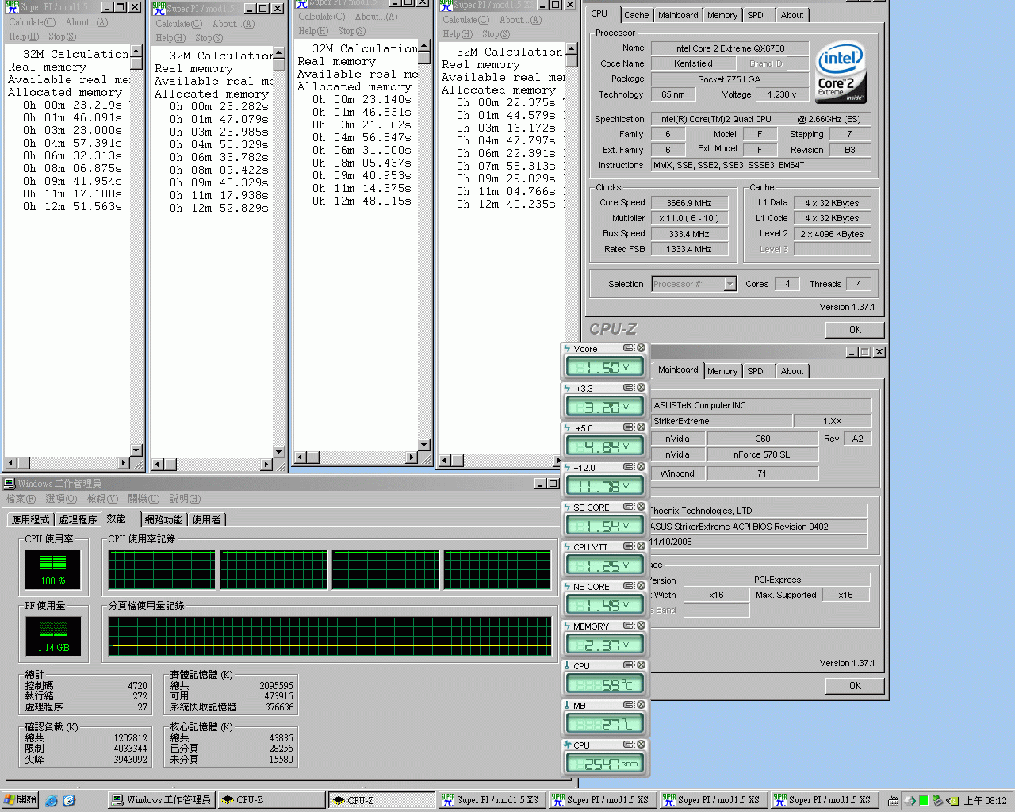Screen dimensions: 1015x812
Task: Select the Package value 'Socket 775 LGA'
Action: pos(730,79)
